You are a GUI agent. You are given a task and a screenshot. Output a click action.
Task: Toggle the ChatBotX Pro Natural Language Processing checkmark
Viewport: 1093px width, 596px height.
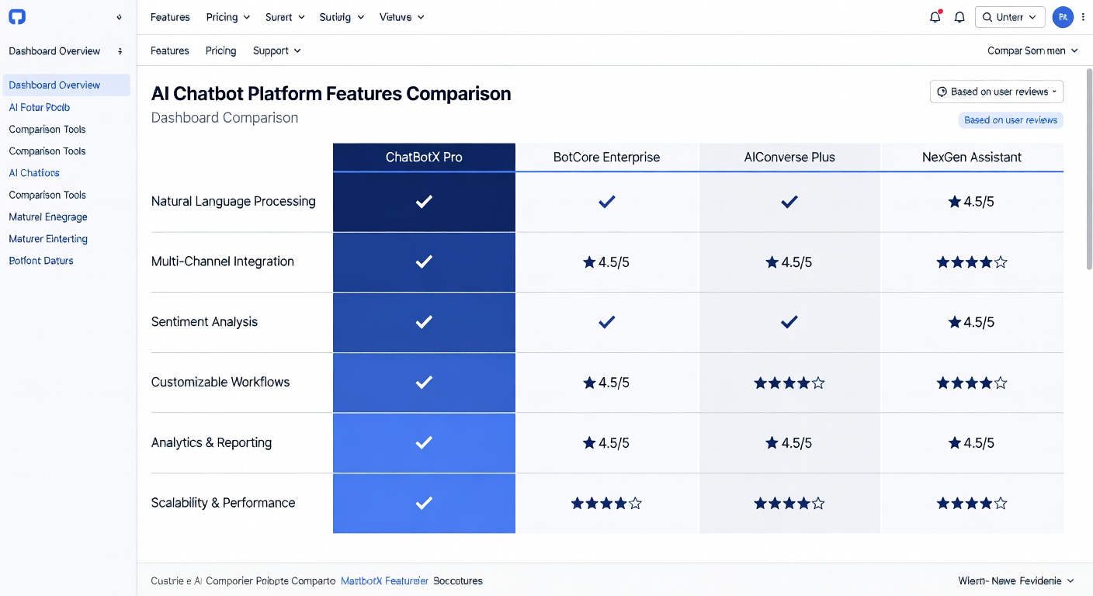(424, 202)
